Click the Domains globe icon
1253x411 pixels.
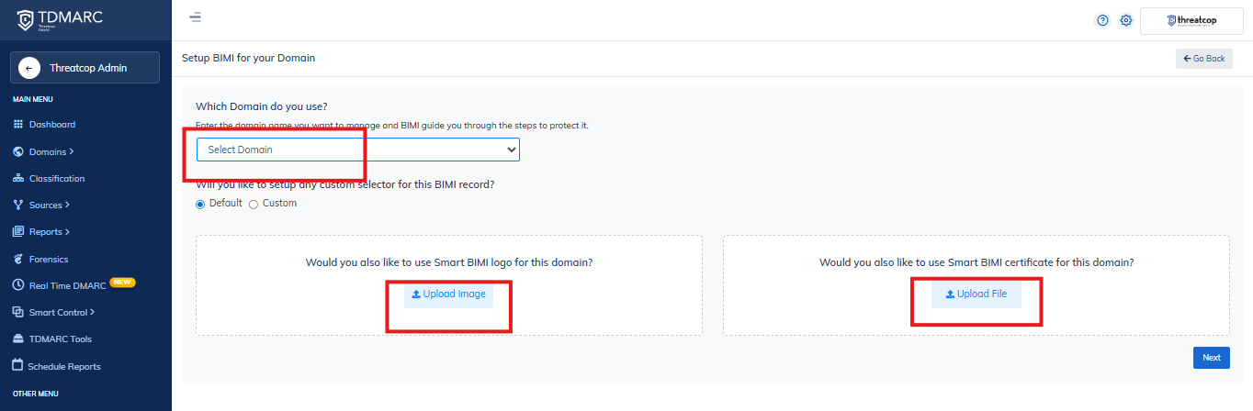18,151
